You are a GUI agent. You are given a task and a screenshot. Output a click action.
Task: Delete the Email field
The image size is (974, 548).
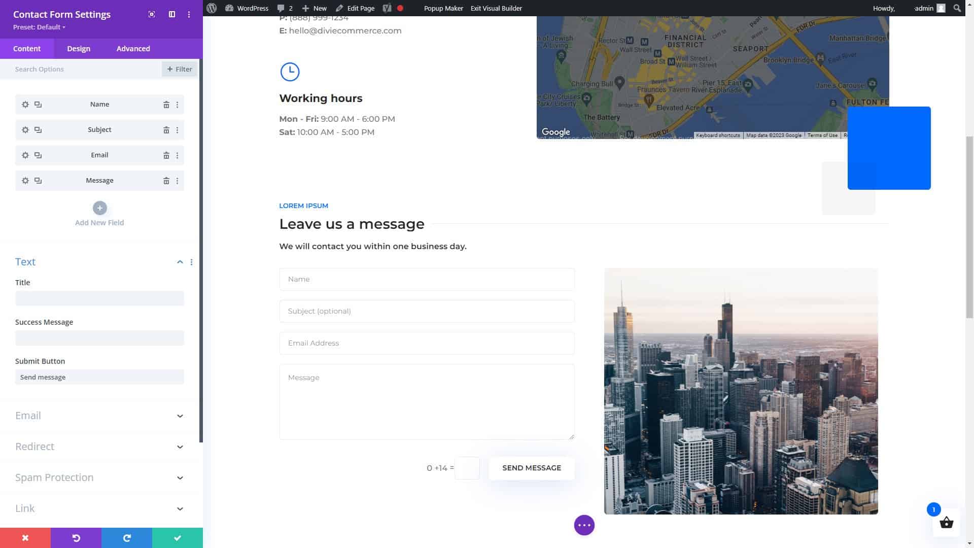(x=166, y=155)
